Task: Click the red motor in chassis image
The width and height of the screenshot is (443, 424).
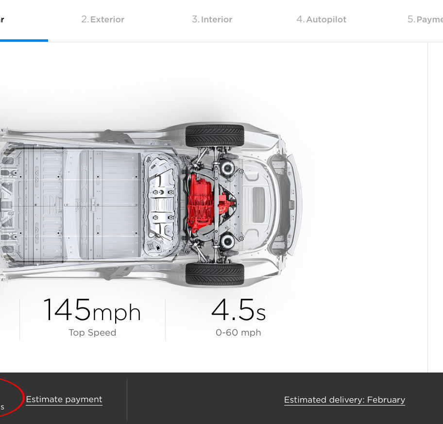Action: click(209, 204)
